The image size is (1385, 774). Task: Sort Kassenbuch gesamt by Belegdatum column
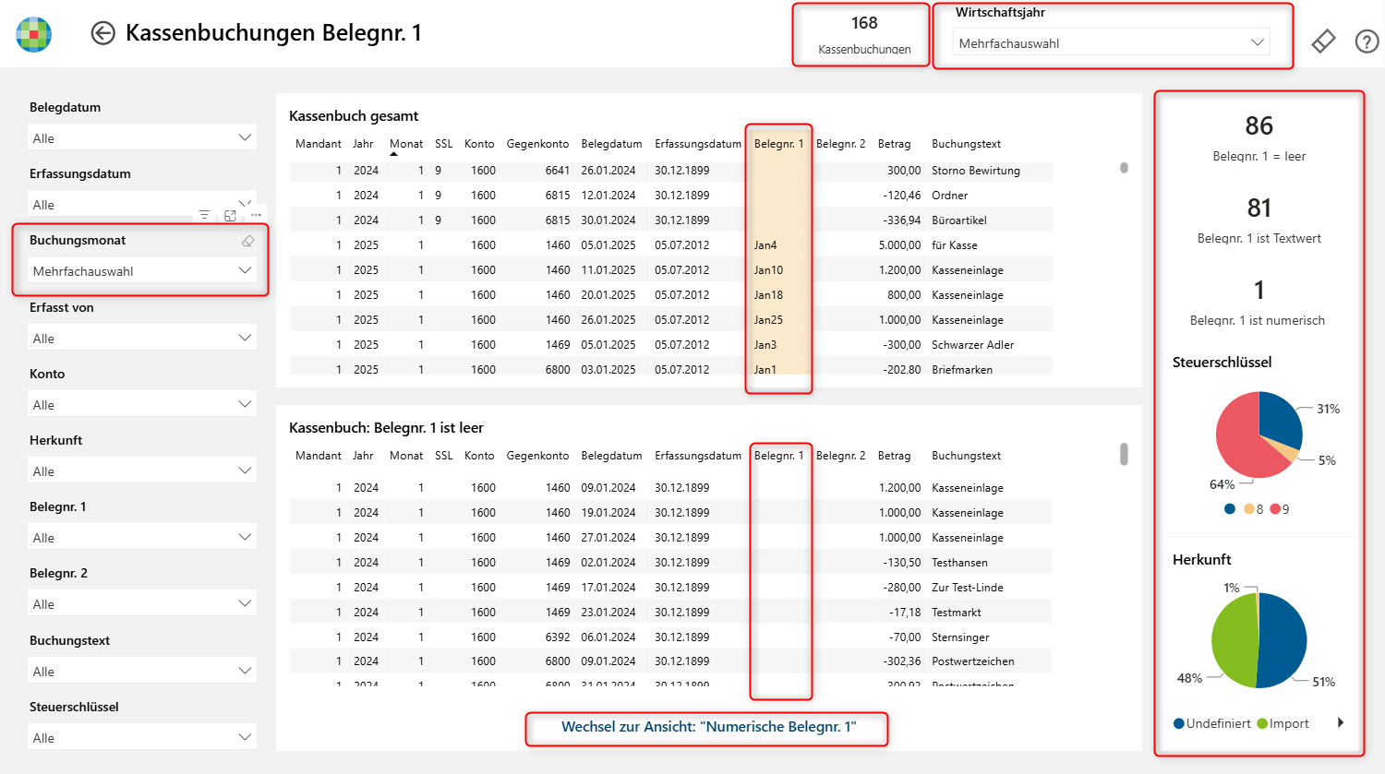[611, 144]
